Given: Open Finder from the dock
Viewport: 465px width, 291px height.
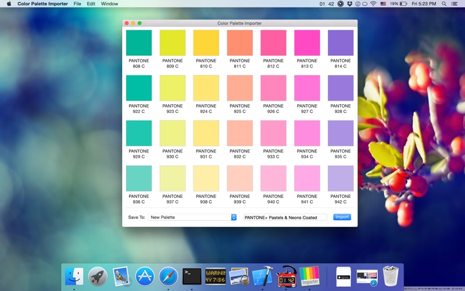Looking at the screenshot, I should tap(74, 276).
